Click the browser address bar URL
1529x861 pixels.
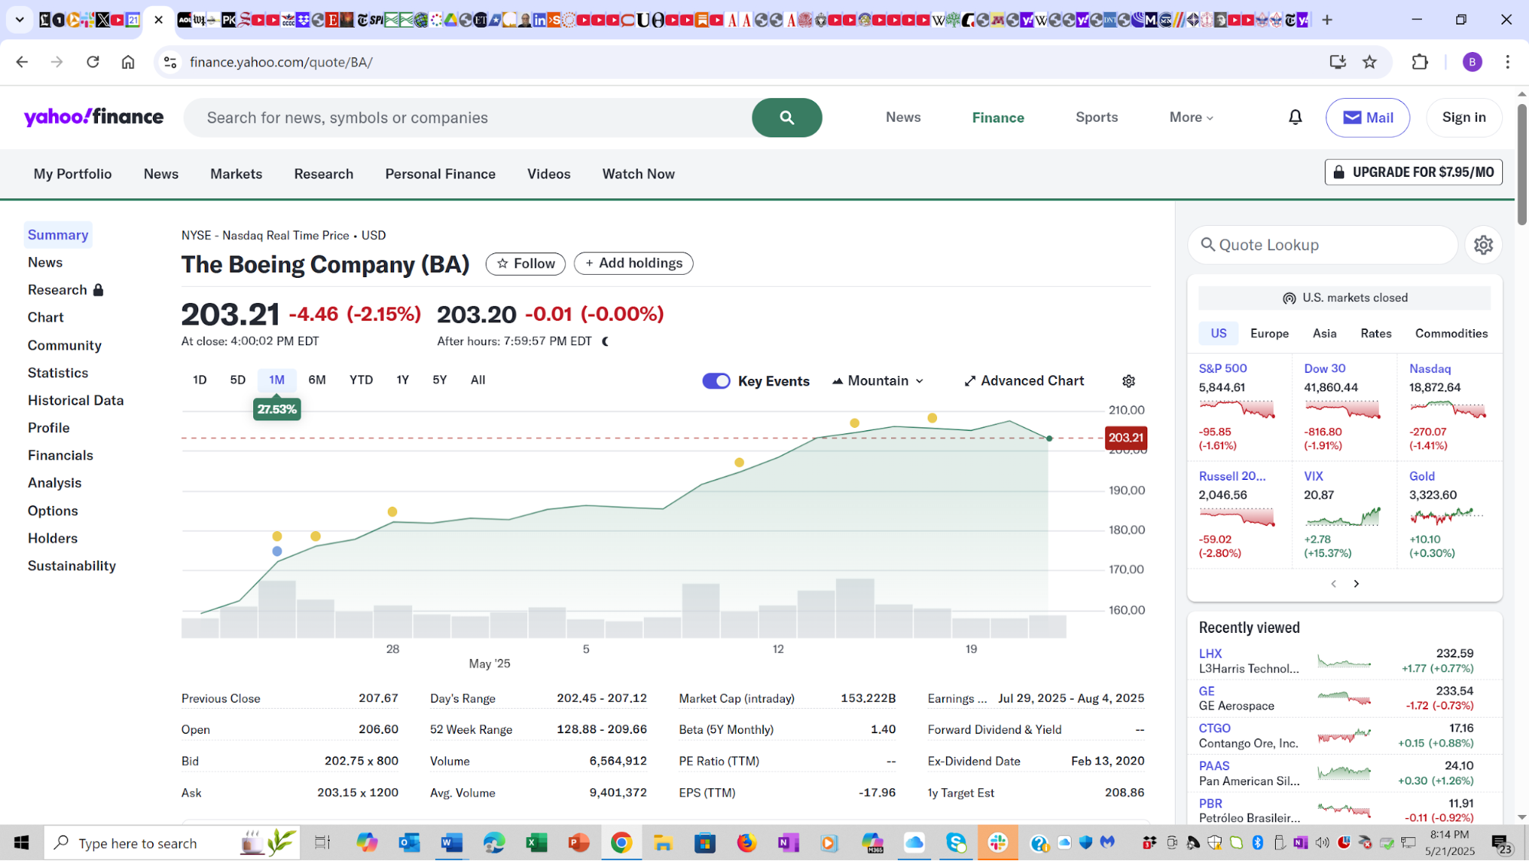pyautogui.click(x=281, y=62)
